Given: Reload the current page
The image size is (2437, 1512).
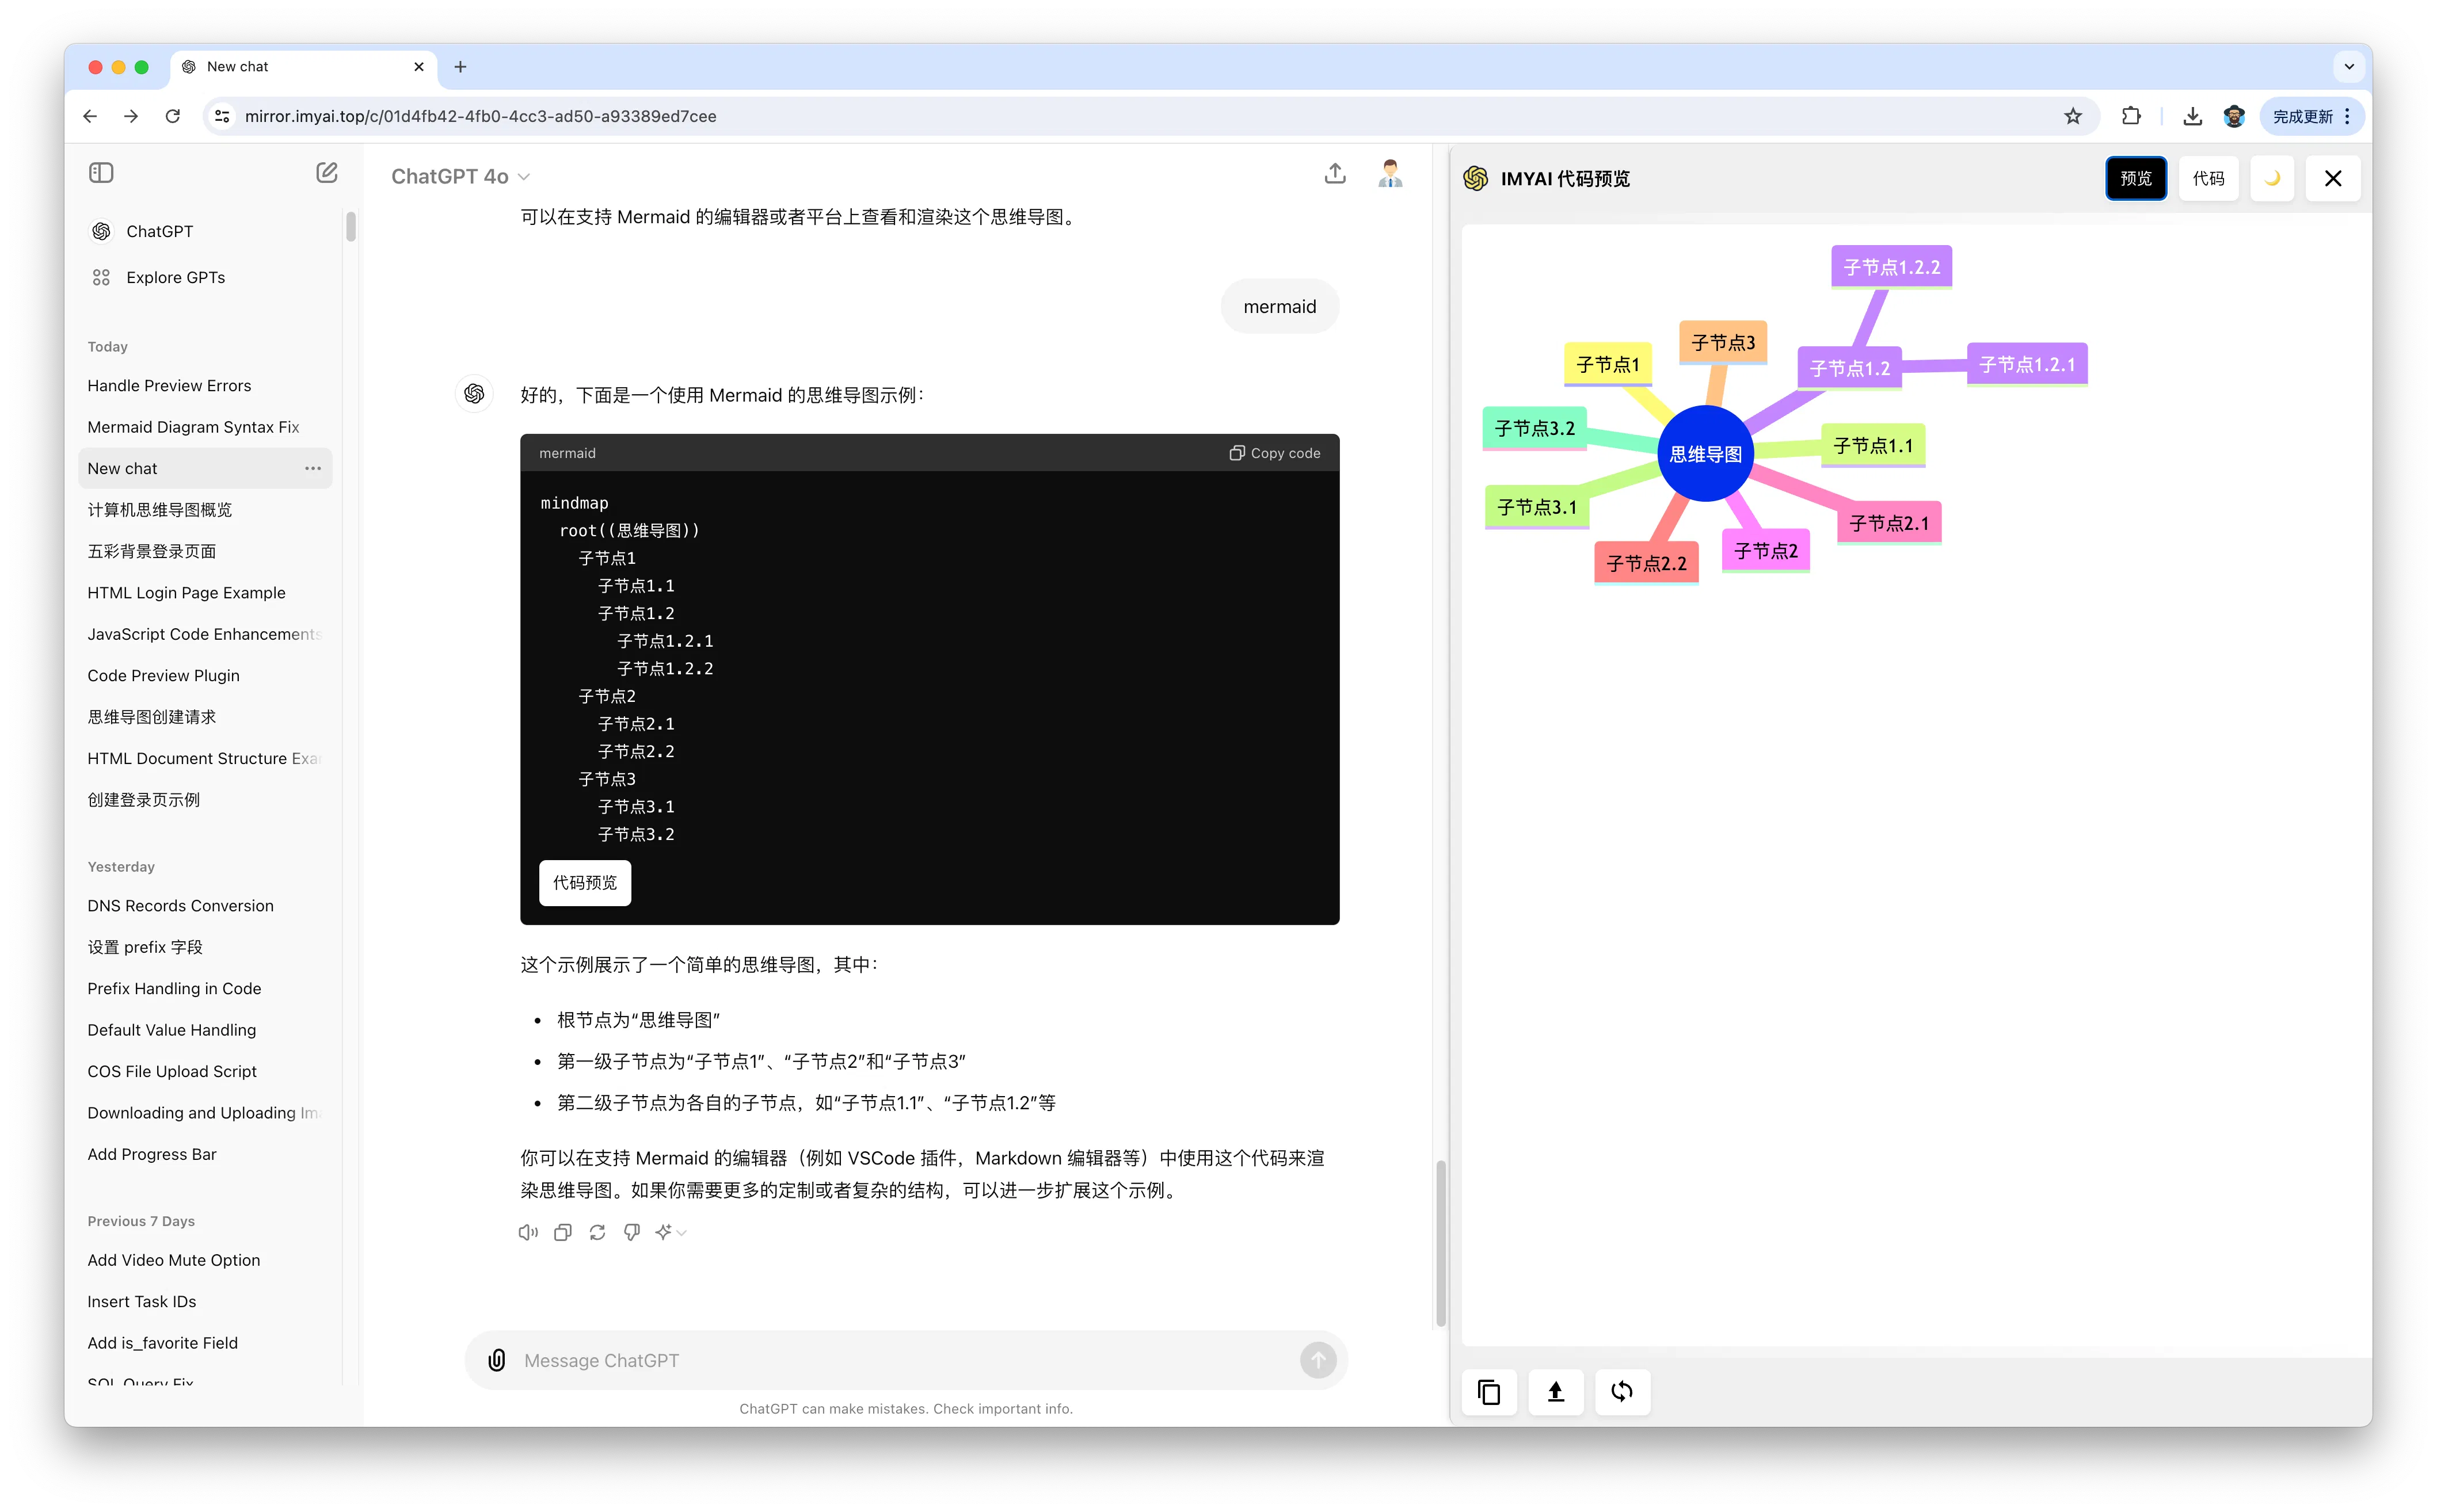Looking at the screenshot, I should 173,116.
